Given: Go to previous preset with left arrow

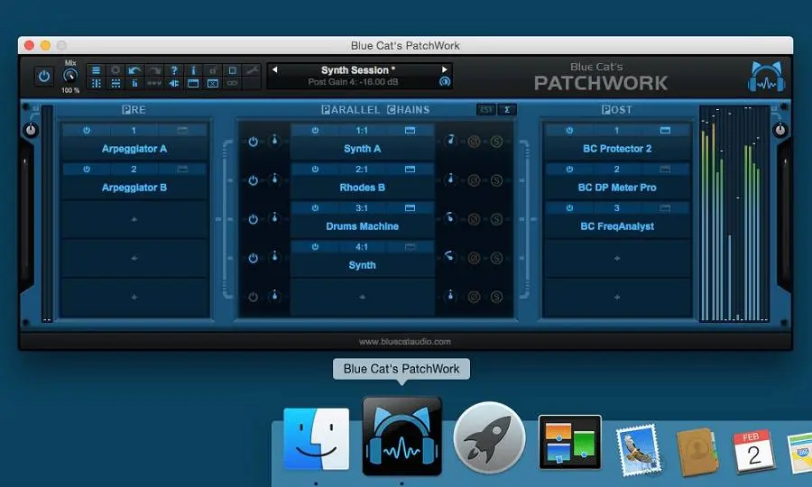Looking at the screenshot, I should 275,69.
